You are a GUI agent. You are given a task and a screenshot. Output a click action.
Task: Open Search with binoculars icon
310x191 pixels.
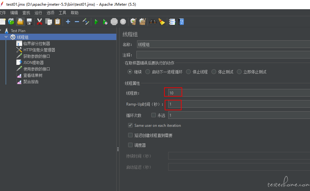153,22
